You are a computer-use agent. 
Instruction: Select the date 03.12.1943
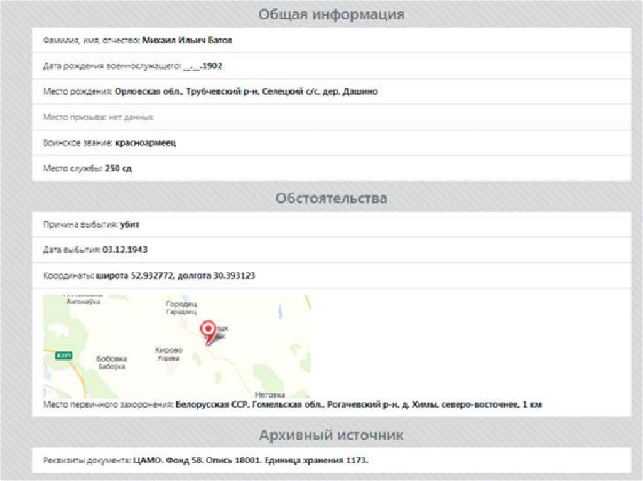(x=125, y=250)
